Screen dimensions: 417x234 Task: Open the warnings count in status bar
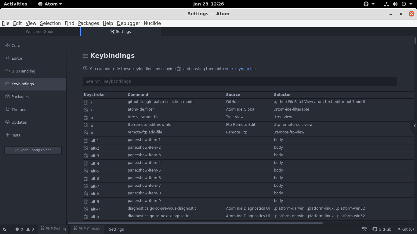[30, 229]
